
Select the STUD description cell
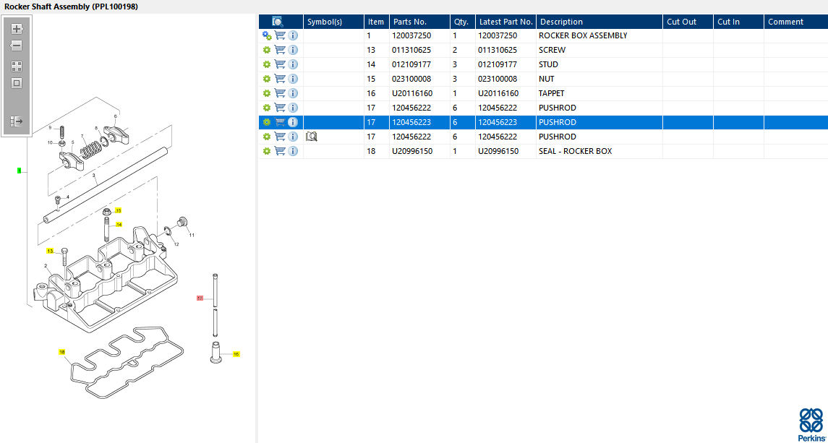[x=599, y=64]
